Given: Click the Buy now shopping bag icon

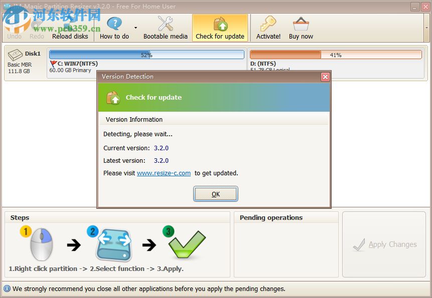Looking at the screenshot, I should (300, 23).
